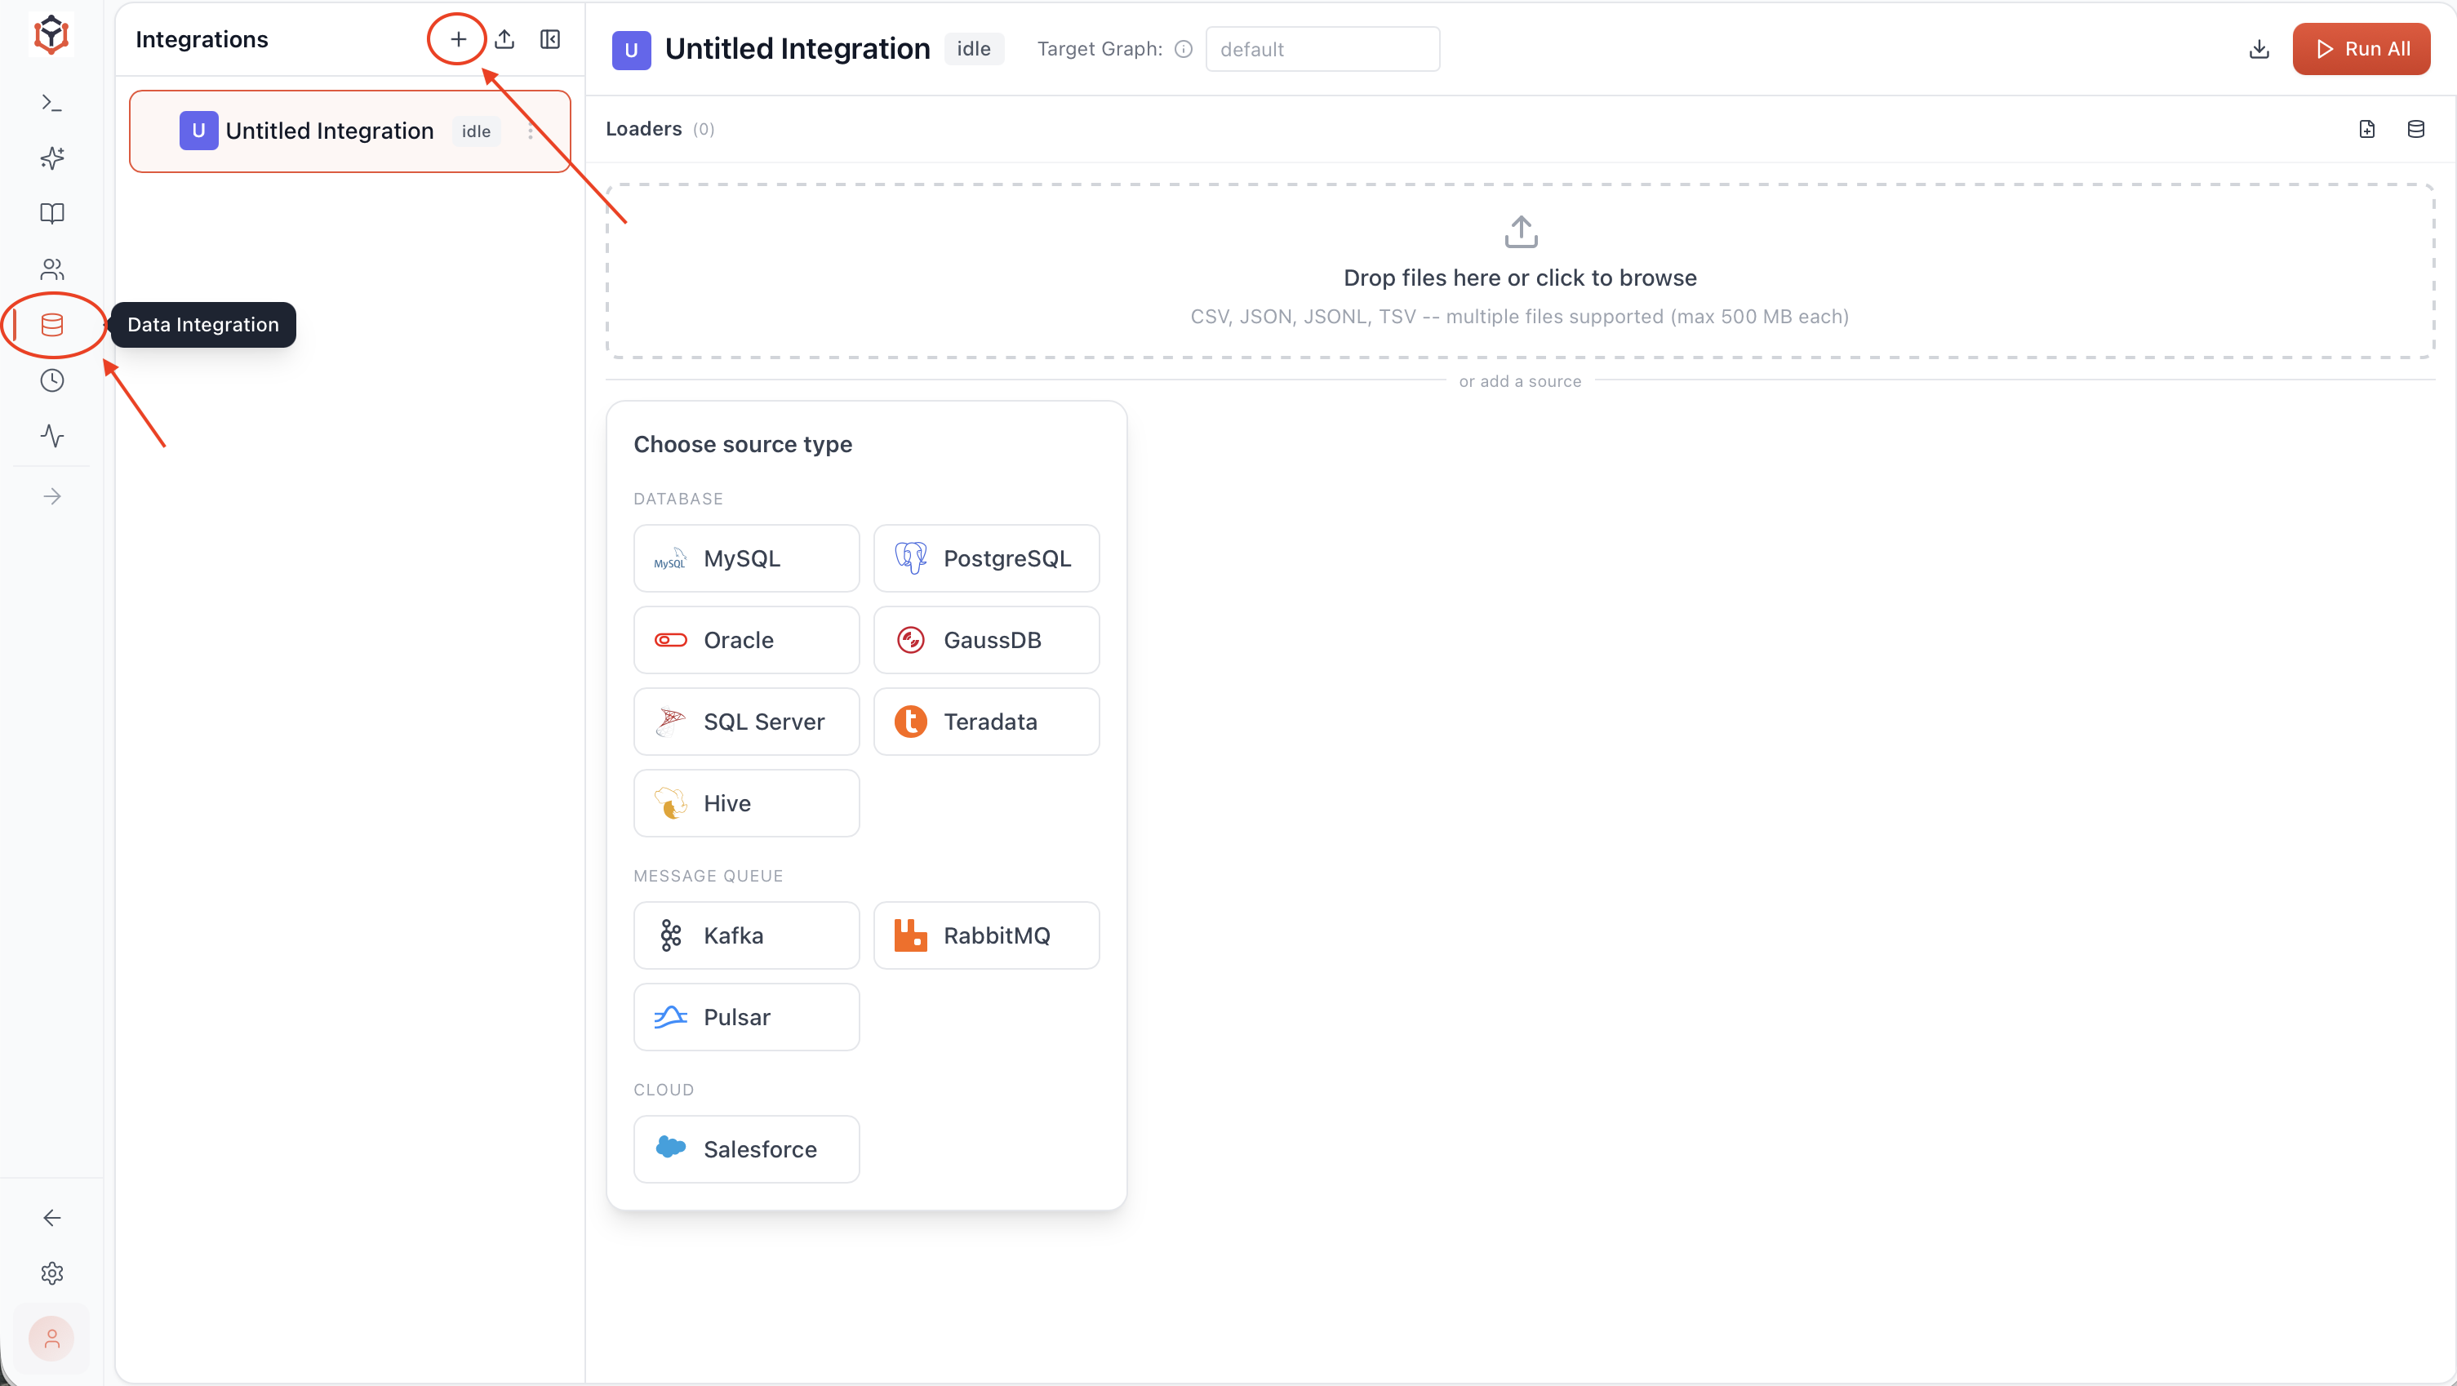
Task: Open Data Integration sidebar icon
Action: pos(52,325)
